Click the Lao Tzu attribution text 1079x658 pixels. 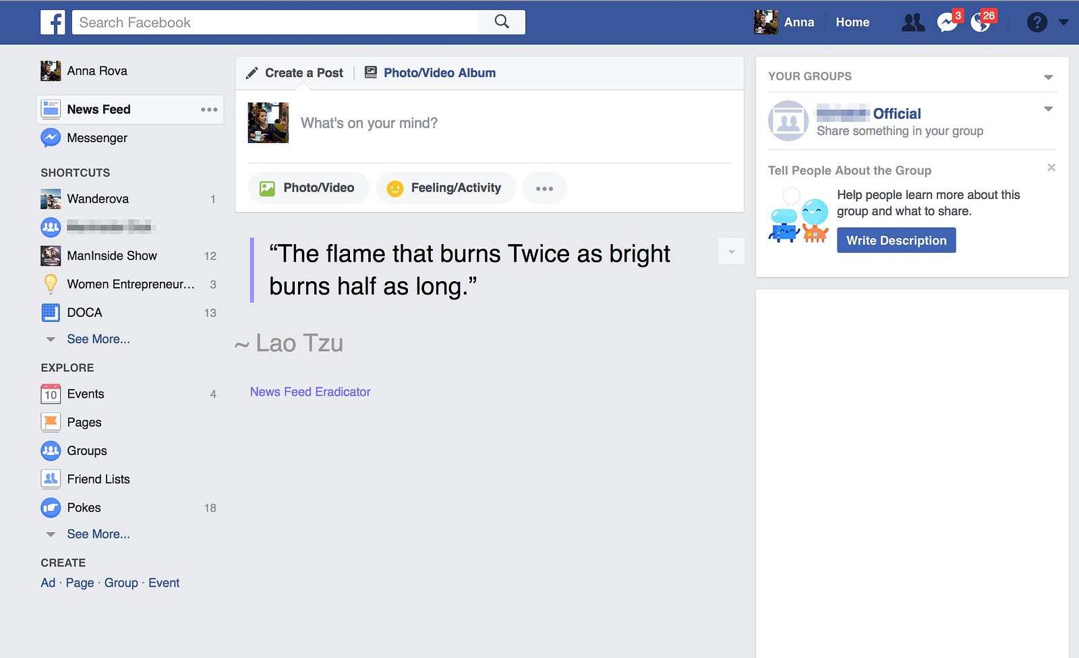click(x=289, y=343)
